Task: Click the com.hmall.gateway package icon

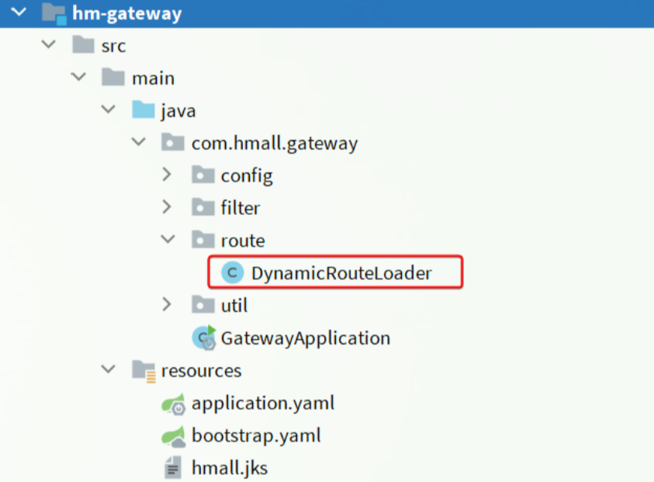Action: pos(173,143)
